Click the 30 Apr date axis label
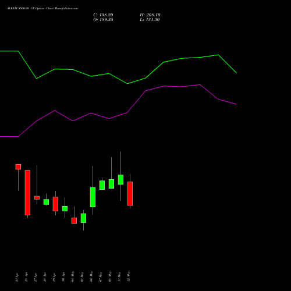Image resolution: width=291 pixels, height=291 pixels. click(x=63, y=277)
